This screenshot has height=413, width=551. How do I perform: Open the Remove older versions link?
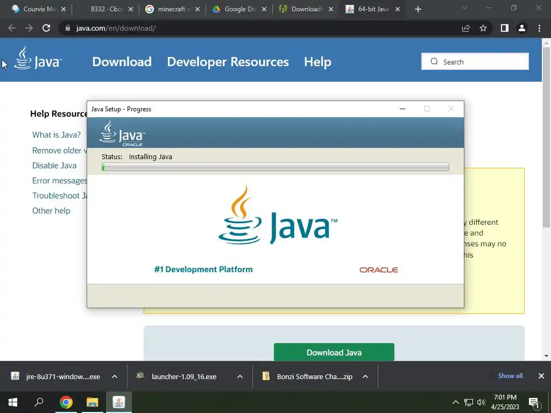59,151
